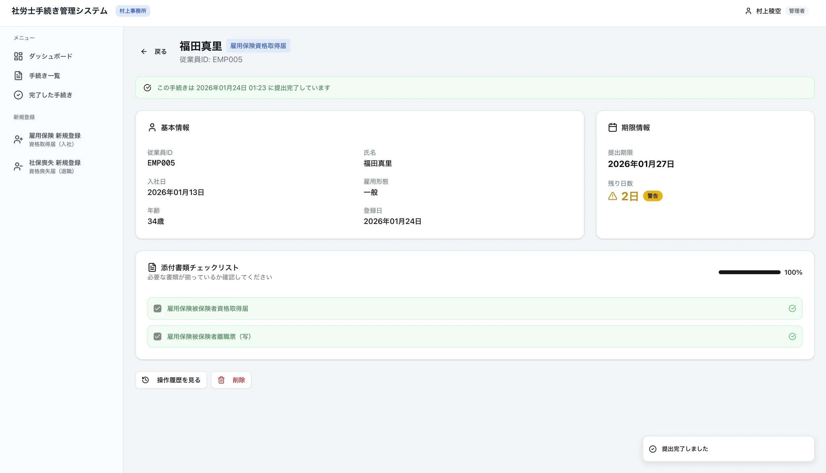Toggle the 雇用保険被保険者資格取得届 checkbox

(x=158, y=309)
